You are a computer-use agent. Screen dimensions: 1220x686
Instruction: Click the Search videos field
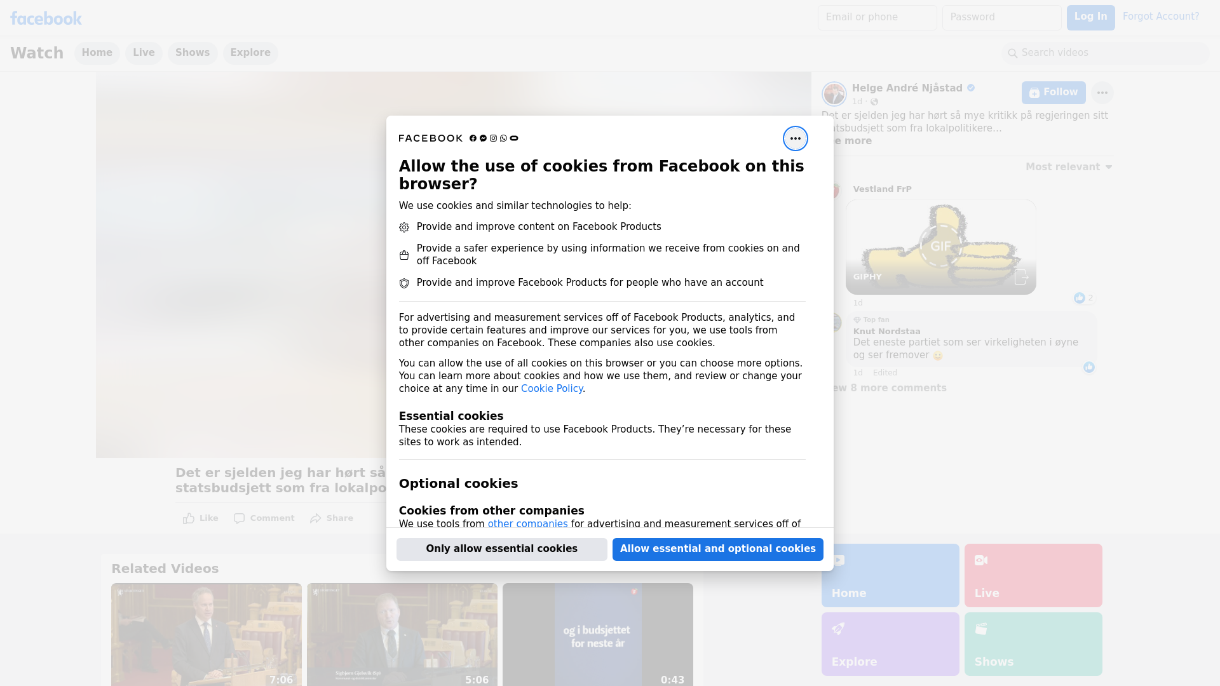[x=1106, y=53]
